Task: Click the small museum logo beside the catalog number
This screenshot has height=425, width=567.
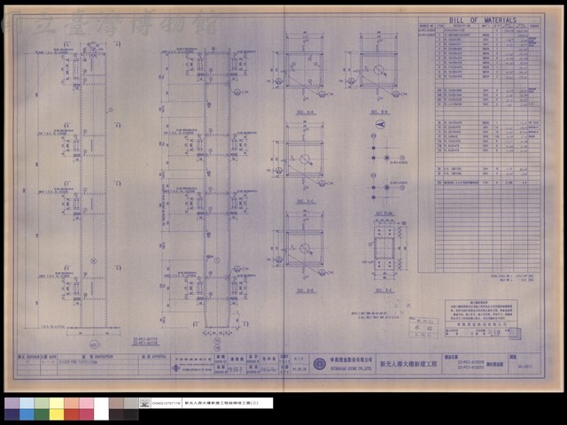Action: pos(145,403)
